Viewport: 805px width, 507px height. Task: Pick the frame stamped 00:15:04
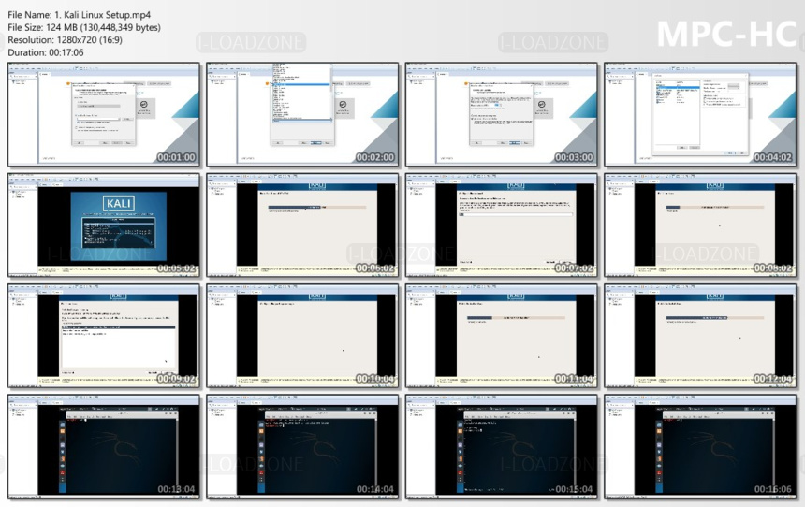tap(502, 446)
